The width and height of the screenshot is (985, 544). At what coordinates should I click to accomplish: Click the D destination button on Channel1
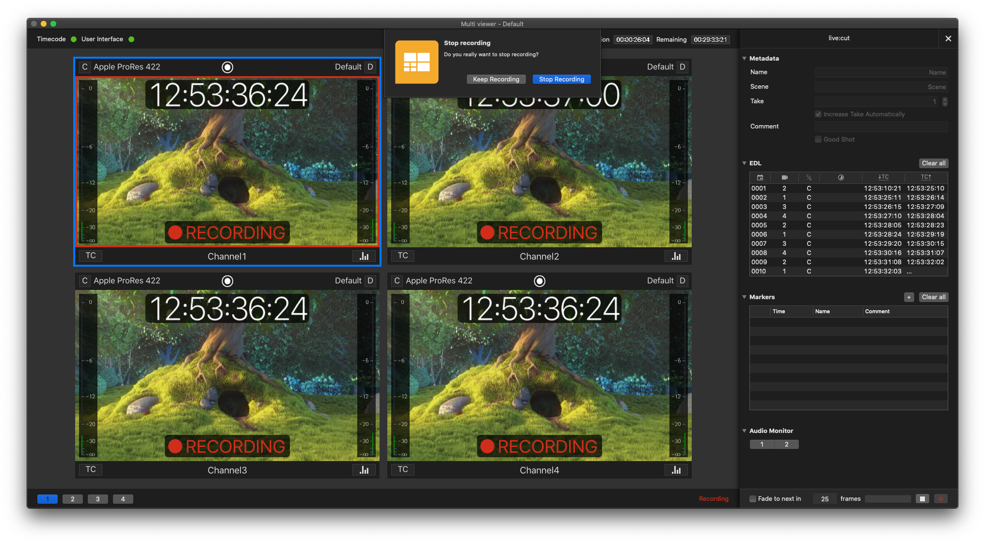(x=370, y=67)
